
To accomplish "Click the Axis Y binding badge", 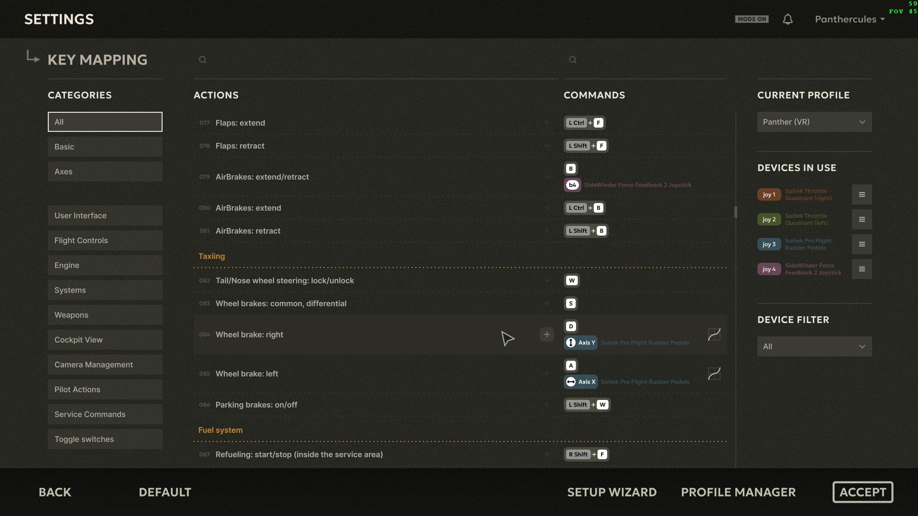I will 580,343.
